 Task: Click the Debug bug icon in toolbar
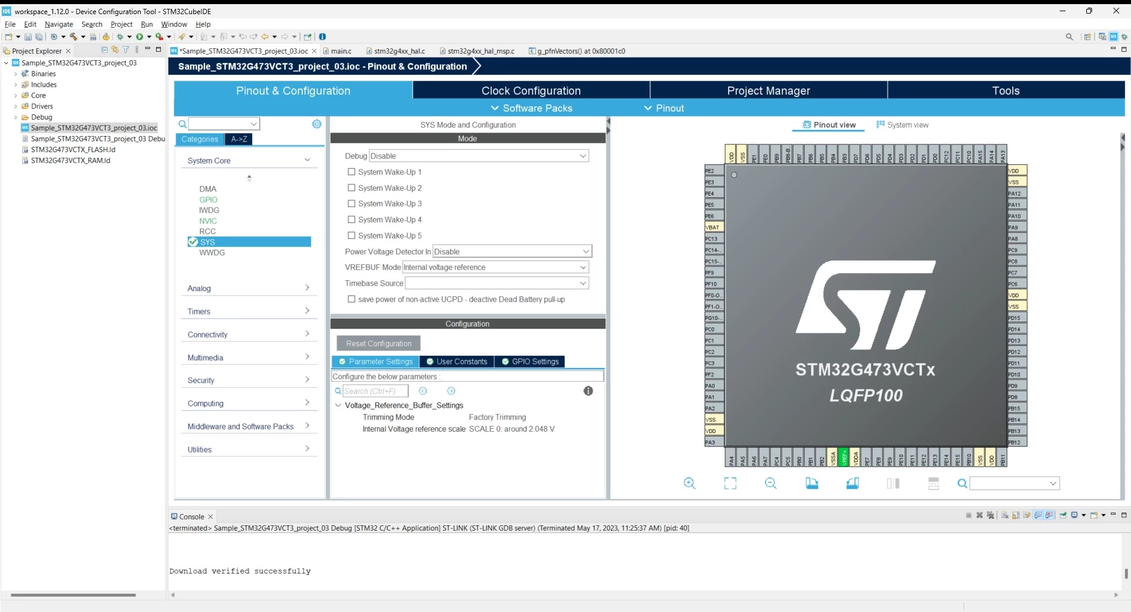120,37
